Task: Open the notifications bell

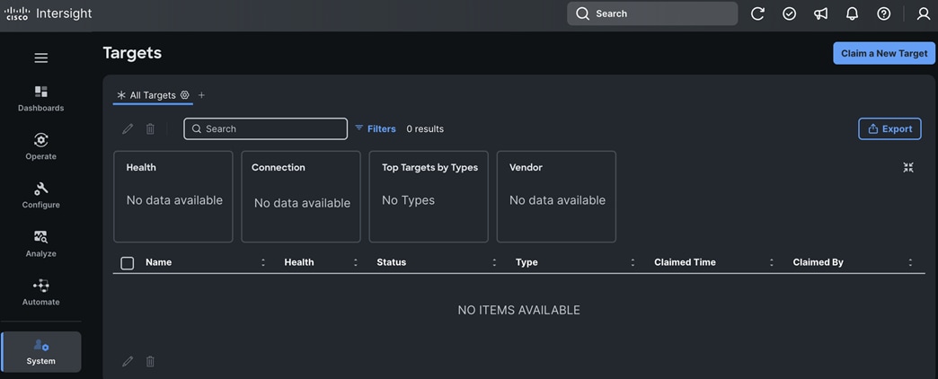Action: coord(853,13)
